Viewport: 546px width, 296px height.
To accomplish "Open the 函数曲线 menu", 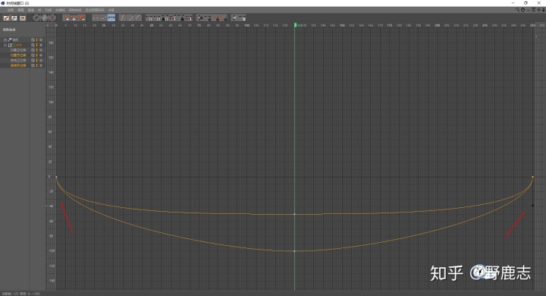I will point(75,10).
